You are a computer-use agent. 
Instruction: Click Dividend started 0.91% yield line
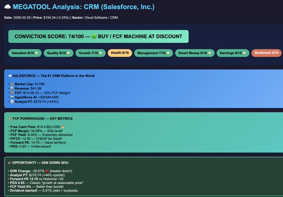[x=44, y=191]
